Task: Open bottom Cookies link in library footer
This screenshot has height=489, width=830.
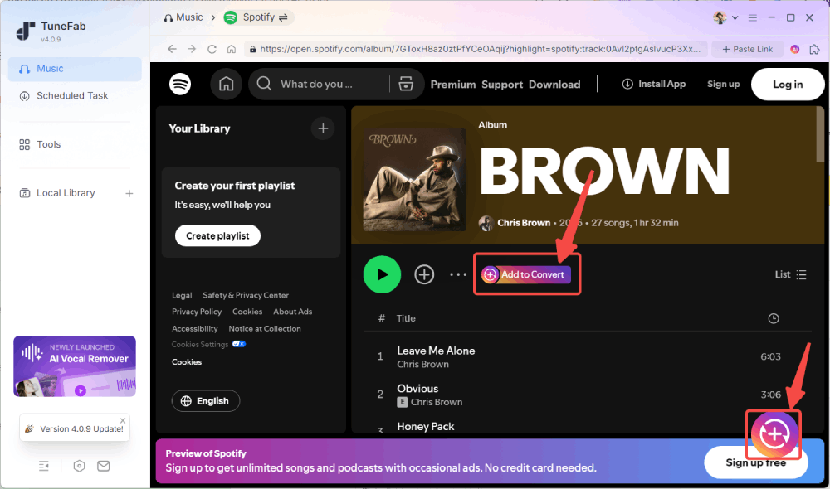Action: coord(186,362)
